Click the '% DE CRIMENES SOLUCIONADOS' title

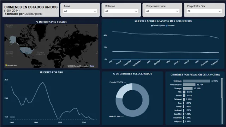pyautogui.click(x=132, y=74)
